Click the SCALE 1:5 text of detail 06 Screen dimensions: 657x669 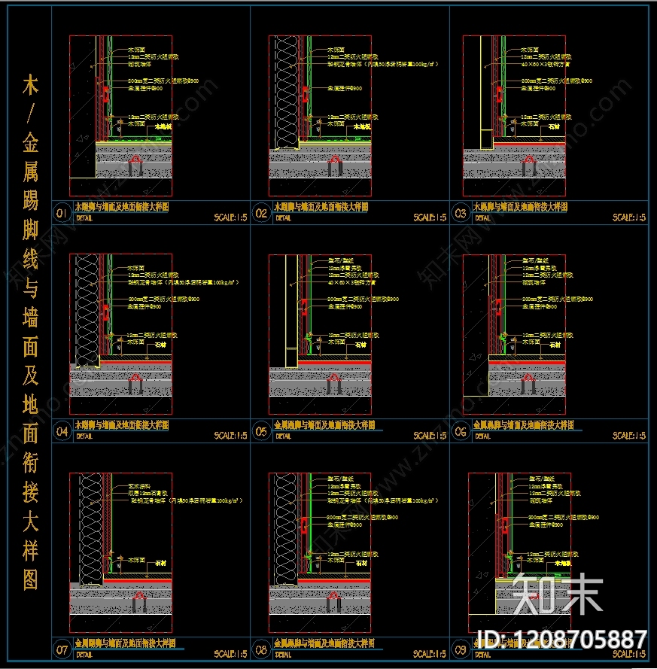(629, 436)
